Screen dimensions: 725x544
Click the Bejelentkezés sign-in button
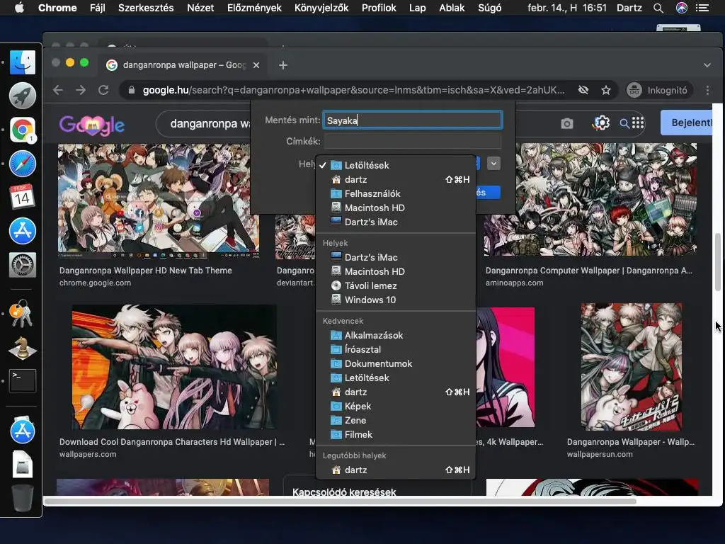687,123
